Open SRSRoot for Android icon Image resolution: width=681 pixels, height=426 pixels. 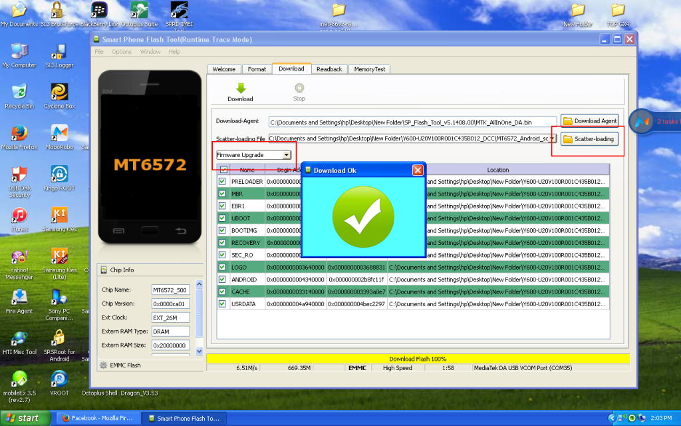click(59, 338)
